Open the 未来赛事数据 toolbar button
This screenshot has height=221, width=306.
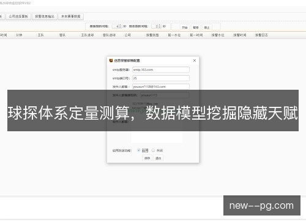click(x=71, y=16)
